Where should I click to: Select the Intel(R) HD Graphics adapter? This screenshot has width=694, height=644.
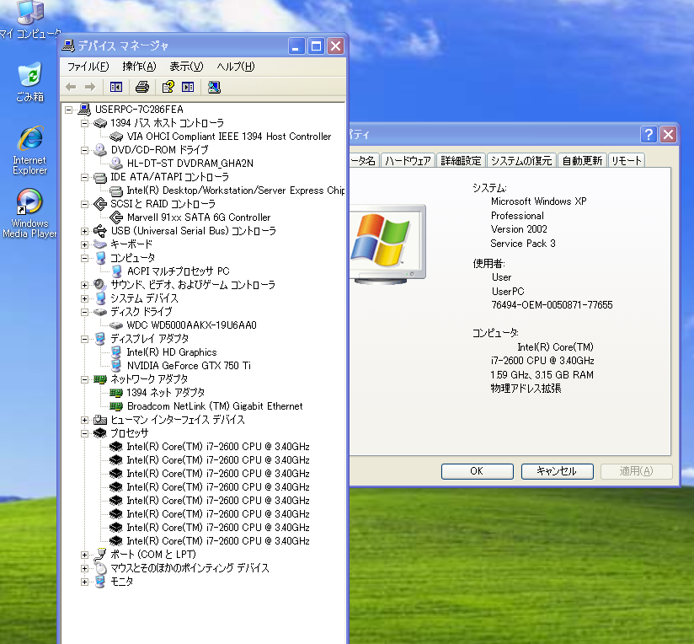(172, 352)
